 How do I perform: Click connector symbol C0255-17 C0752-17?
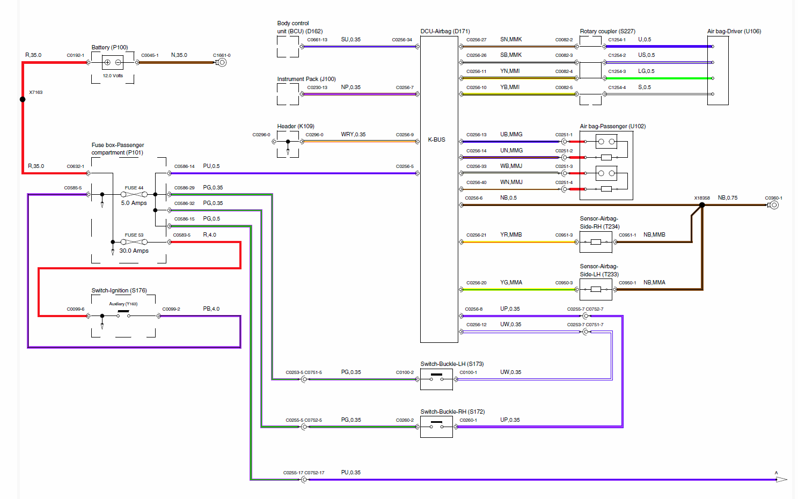pos(304,480)
